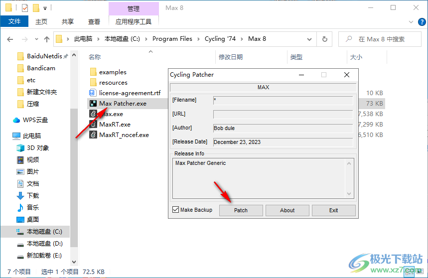This screenshot has width=428, height=278.
Task: Click the Properties quick access icon
Action: (25, 8)
